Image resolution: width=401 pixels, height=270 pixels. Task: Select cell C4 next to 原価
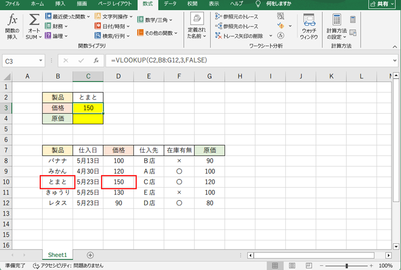tap(88, 119)
